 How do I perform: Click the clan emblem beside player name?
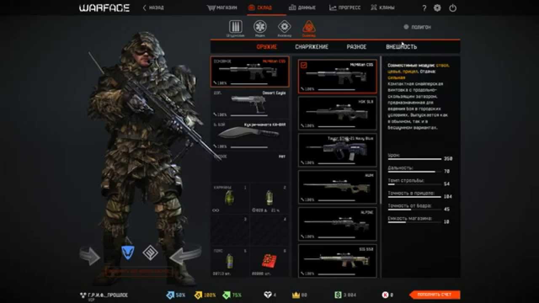pyautogui.click(x=83, y=295)
